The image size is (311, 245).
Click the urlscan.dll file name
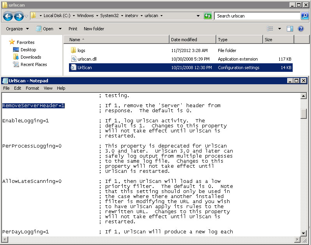(x=87, y=59)
